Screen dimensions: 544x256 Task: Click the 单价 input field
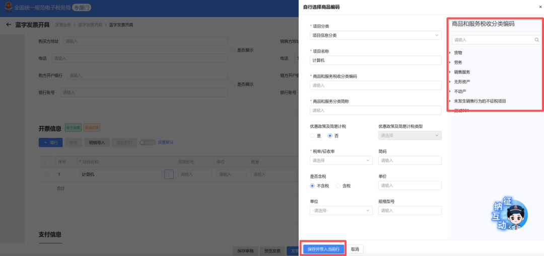pyautogui.click(x=410, y=186)
